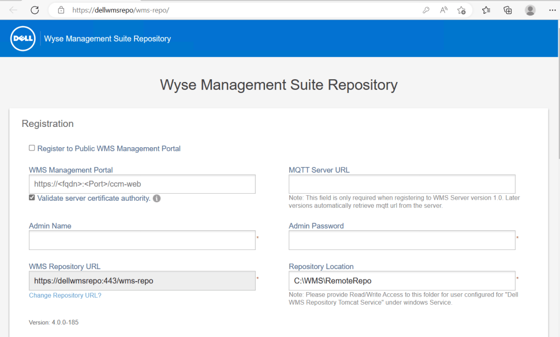Click the Change Repository URL link
The height and width of the screenshot is (337, 560).
[65, 295]
